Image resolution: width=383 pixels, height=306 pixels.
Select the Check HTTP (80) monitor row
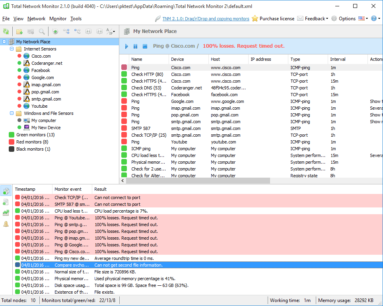(x=251, y=74)
